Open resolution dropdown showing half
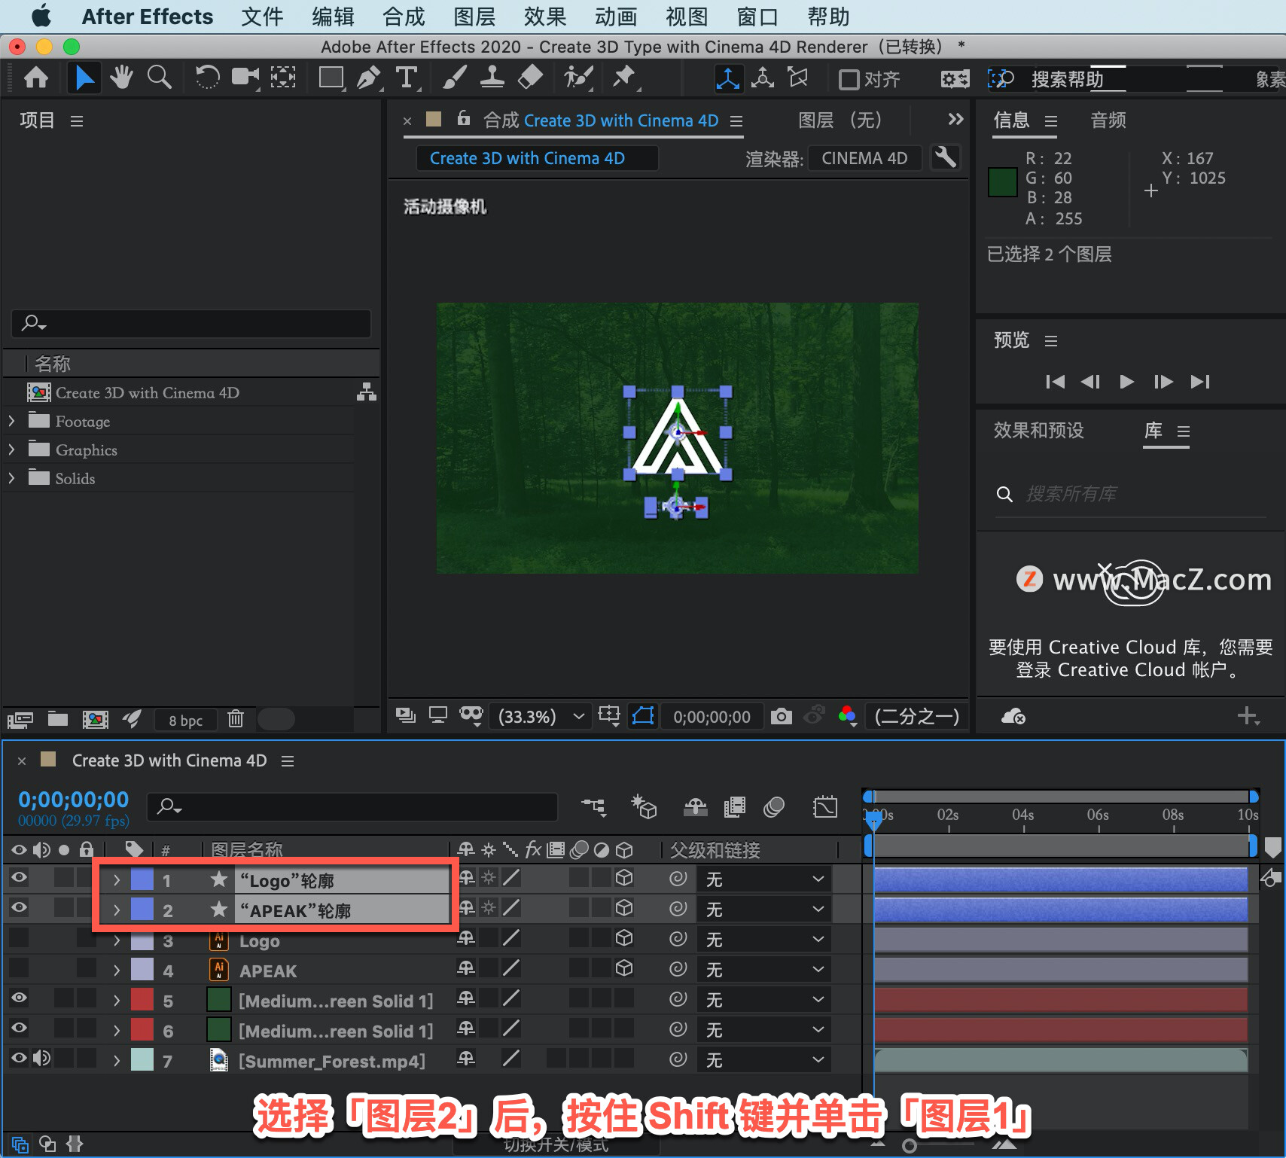1286x1158 pixels. 916,716
